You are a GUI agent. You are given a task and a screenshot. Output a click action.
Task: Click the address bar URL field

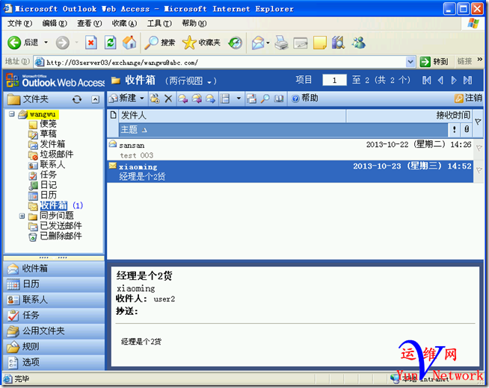[220, 62]
